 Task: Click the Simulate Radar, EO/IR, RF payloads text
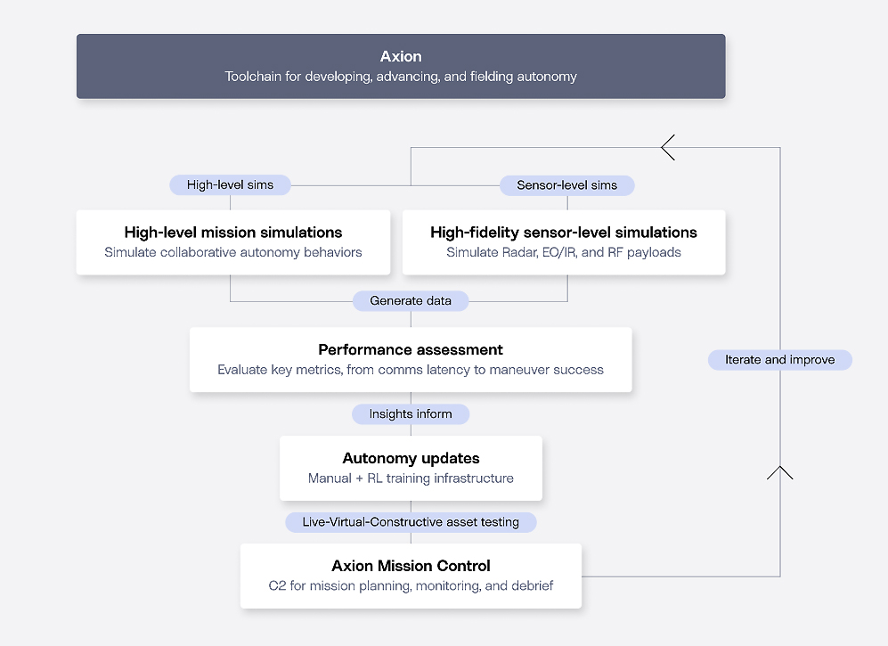click(564, 252)
